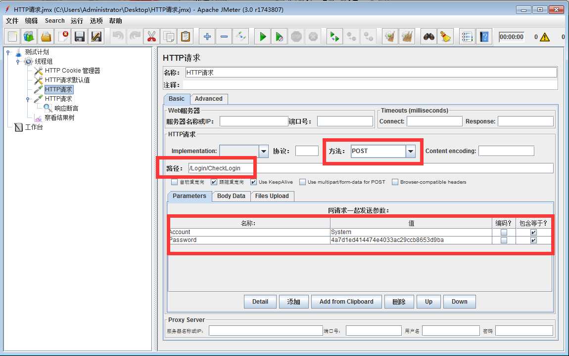Switch to the Body Data tab
569x356 pixels.
(231, 196)
